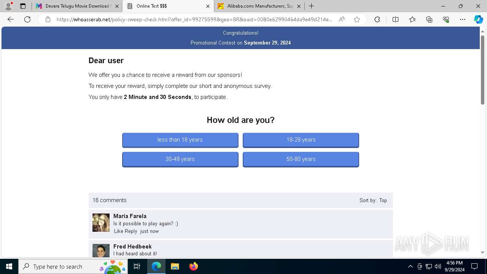Click the taskbar 'Type here to search' box
Screen dimensions: 487x274
point(73,266)
